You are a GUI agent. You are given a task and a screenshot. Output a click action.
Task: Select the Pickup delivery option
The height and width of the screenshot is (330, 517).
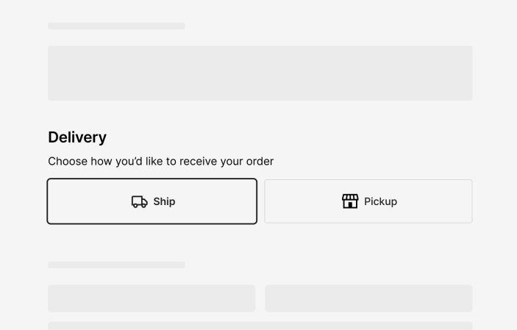368,201
